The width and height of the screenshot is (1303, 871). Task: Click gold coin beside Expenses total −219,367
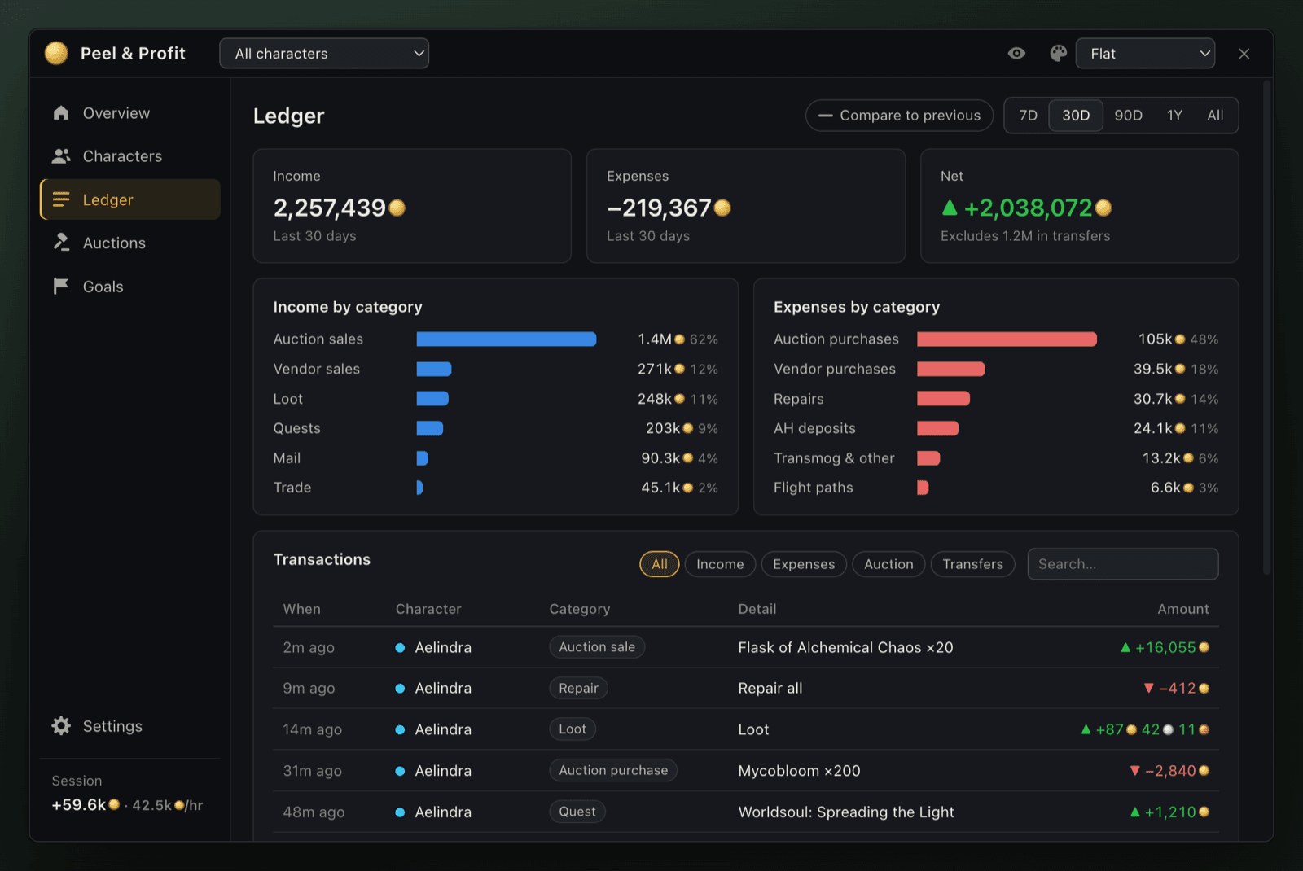[722, 208]
